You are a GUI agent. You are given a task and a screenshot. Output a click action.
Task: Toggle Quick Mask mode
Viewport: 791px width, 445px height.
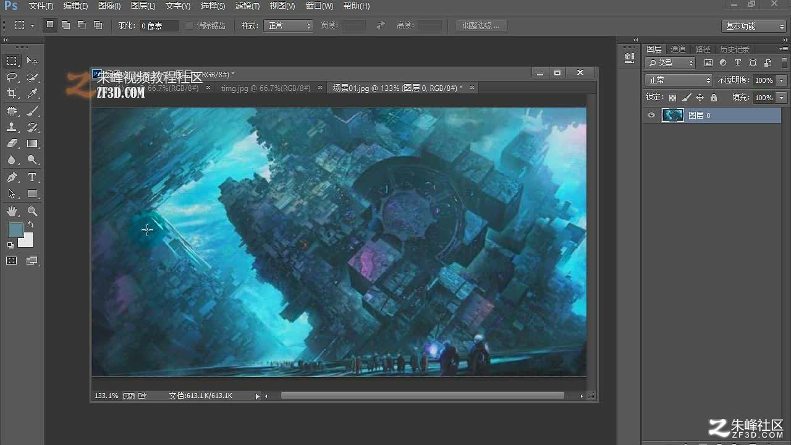(12, 261)
